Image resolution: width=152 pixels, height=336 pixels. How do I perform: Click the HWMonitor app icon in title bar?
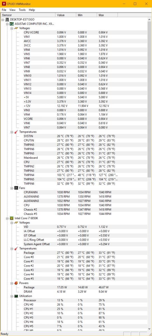(4, 4)
